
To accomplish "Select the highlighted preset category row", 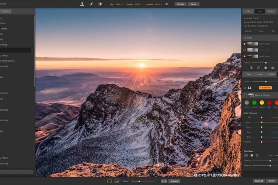I will [15, 50].
